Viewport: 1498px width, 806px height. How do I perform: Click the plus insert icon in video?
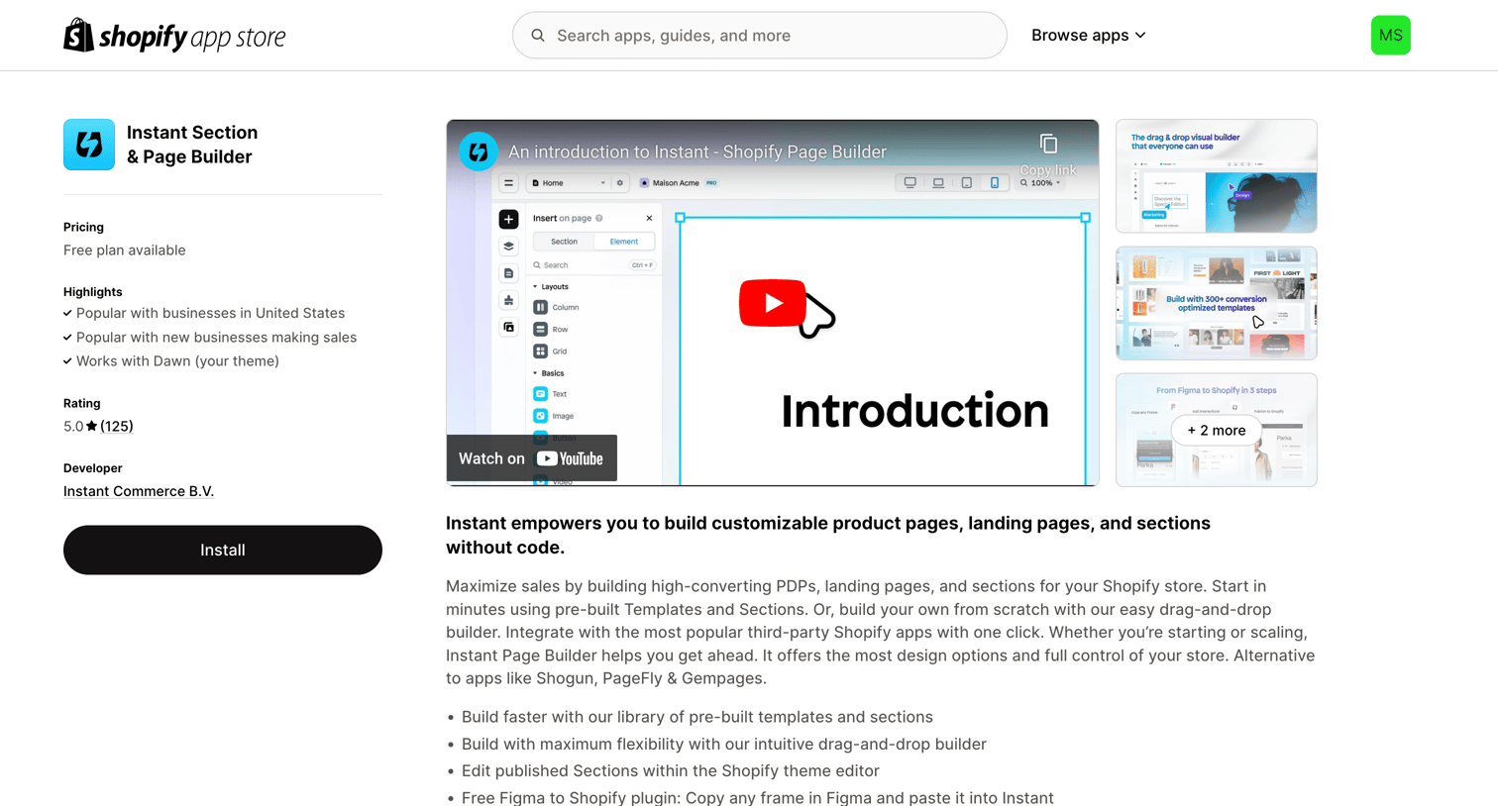pos(508,219)
